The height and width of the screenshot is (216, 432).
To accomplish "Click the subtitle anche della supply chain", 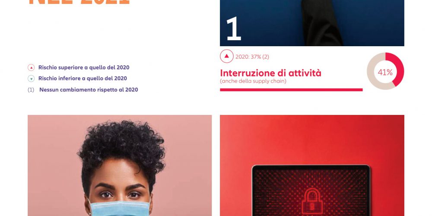I will pos(253,81).
